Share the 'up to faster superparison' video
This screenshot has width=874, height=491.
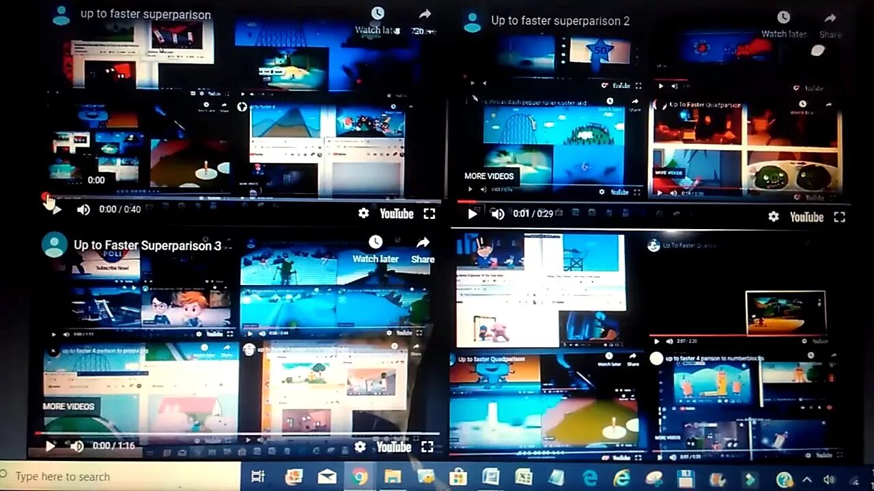point(424,20)
